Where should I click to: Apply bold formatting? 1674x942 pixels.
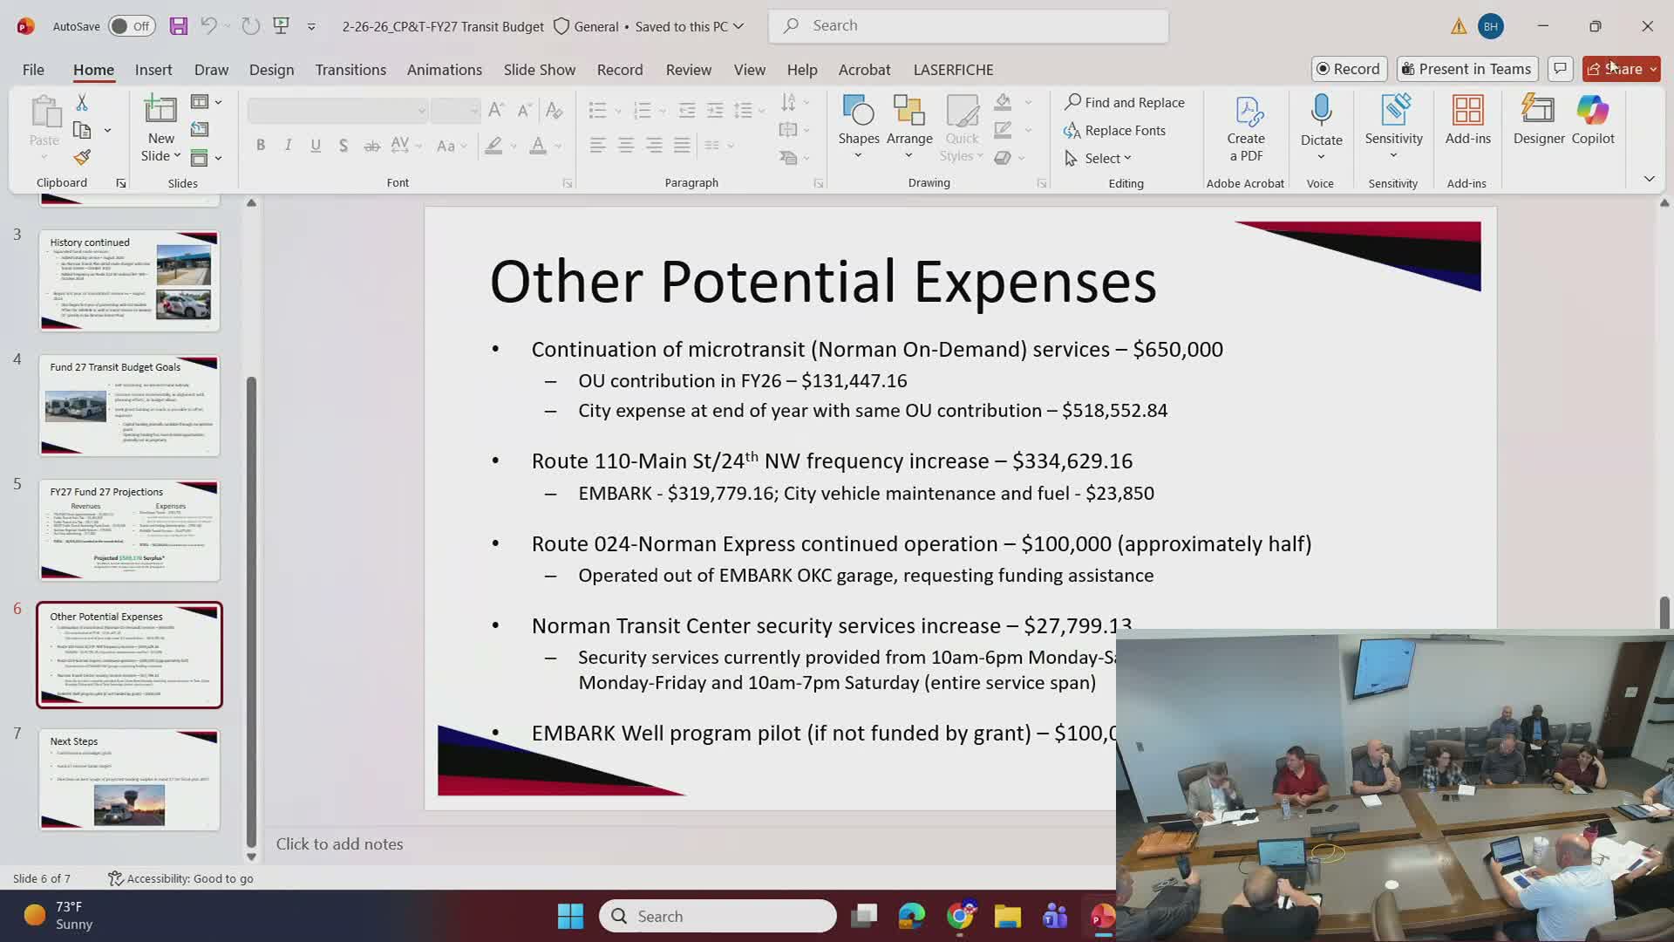point(260,145)
